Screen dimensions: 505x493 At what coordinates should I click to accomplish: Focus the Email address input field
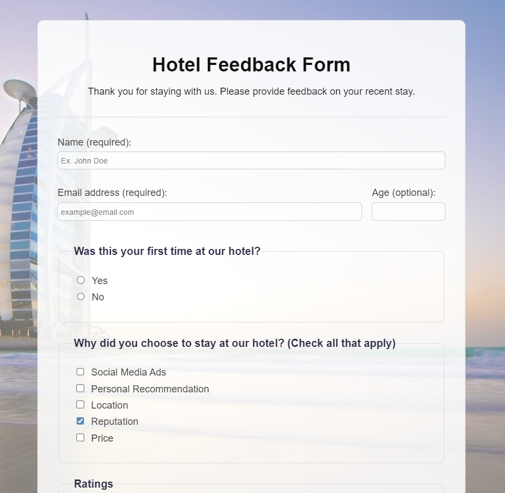(x=209, y=212)
